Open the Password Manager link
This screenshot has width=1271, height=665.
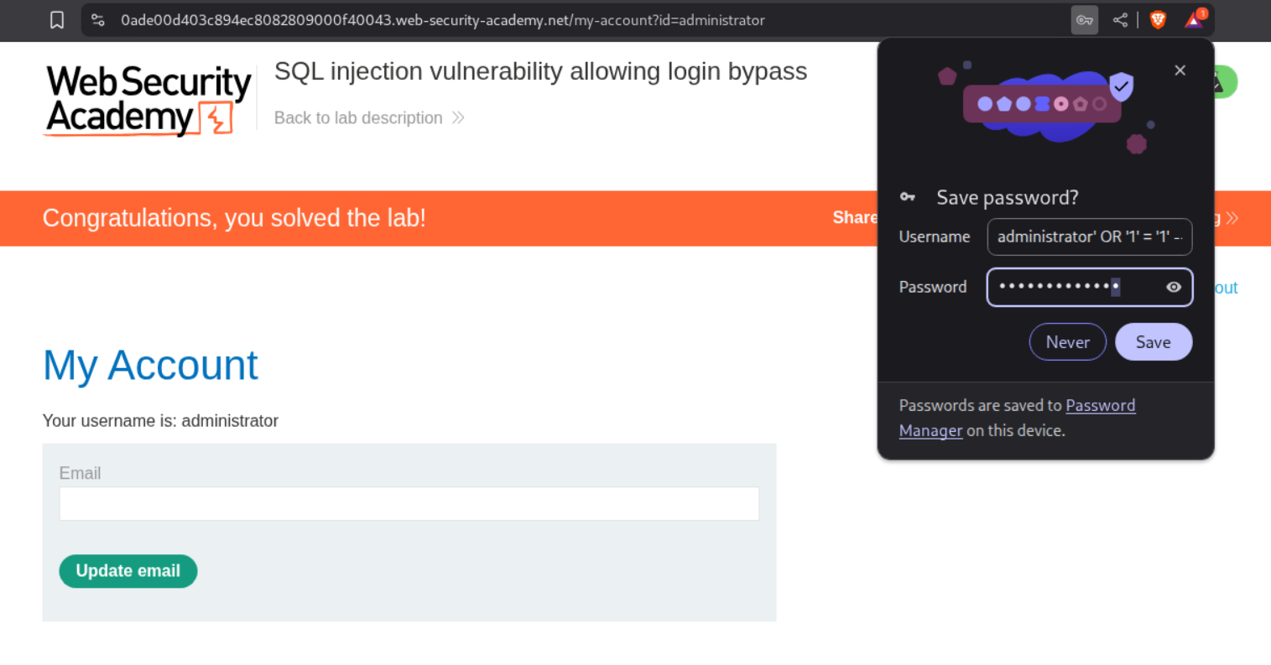pyautogui.click(x=1100, y=406)
